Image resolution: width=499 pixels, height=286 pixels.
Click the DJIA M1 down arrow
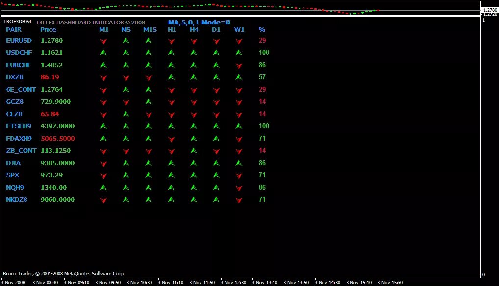tap(103, 164)
